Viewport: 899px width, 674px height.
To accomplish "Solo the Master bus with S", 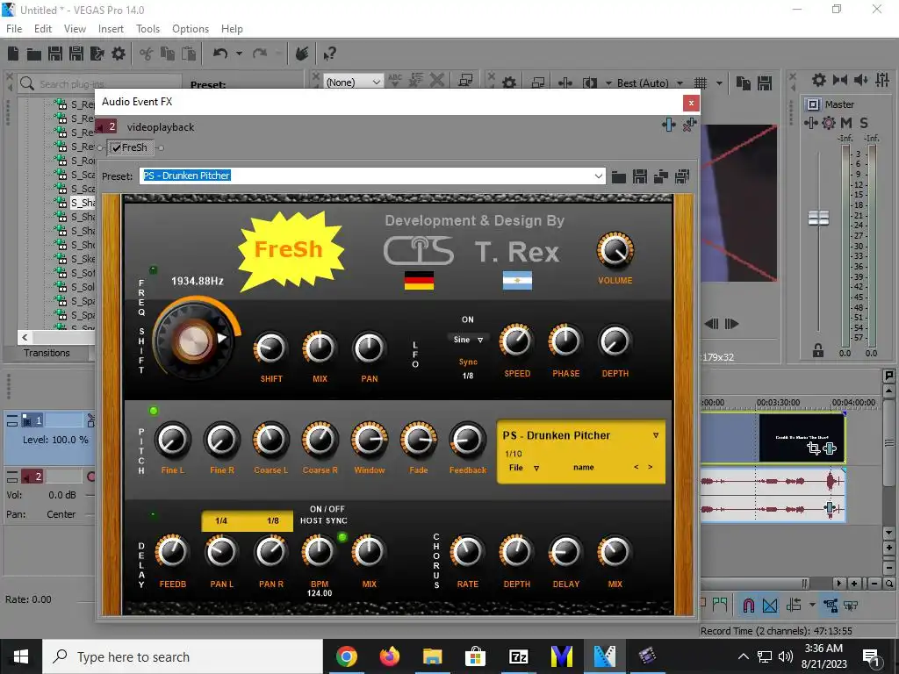I will pos(864,123).
